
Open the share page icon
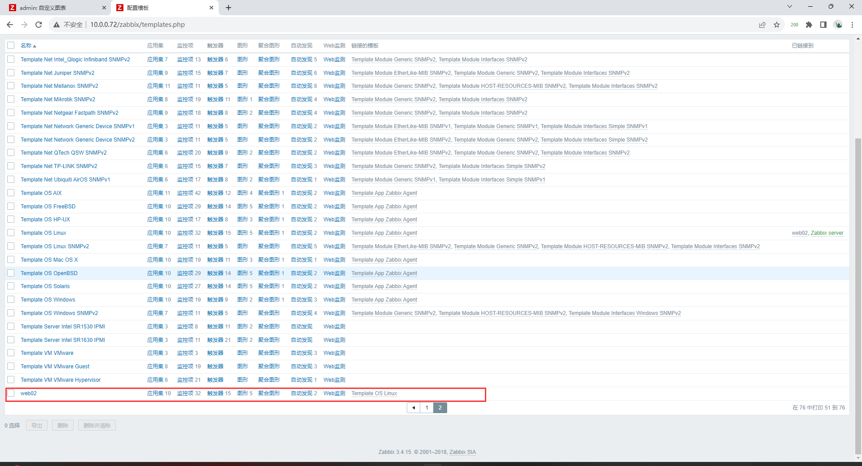[762, 25]
